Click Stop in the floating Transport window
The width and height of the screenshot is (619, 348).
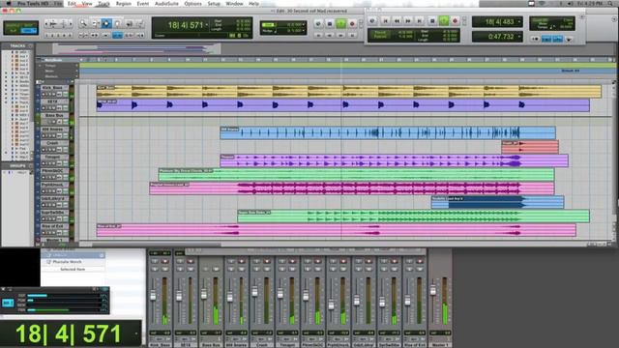click(432, 20)
